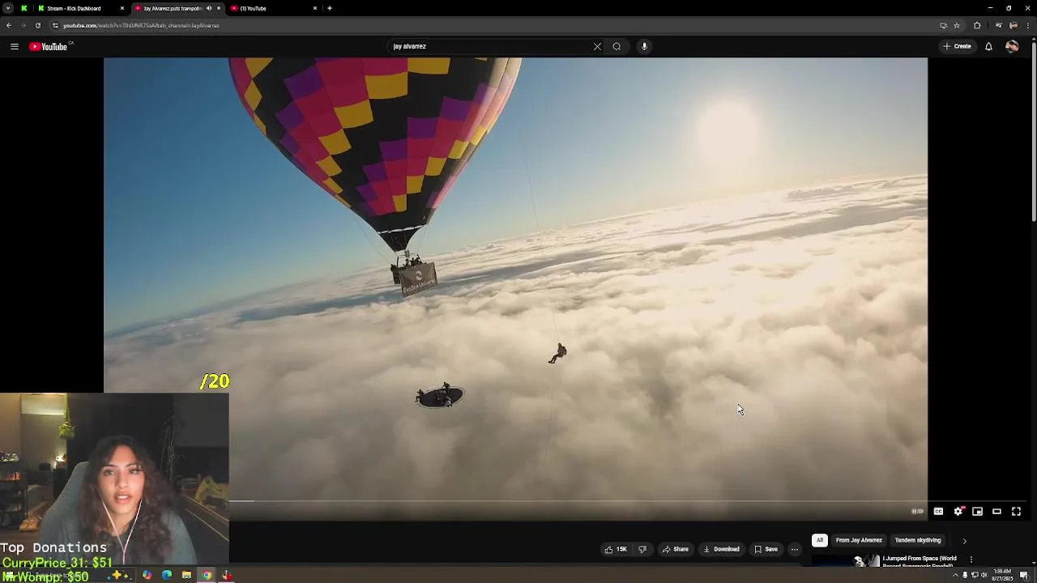Screen dimensions: 1037x583
Task: Open Windows notification center
Action: 1024,576
